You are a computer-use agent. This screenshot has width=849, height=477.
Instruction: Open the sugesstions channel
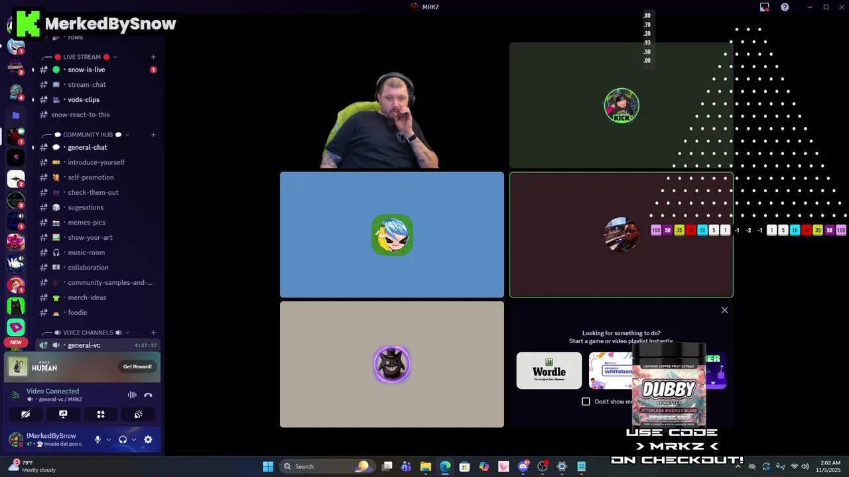point(98,207)
